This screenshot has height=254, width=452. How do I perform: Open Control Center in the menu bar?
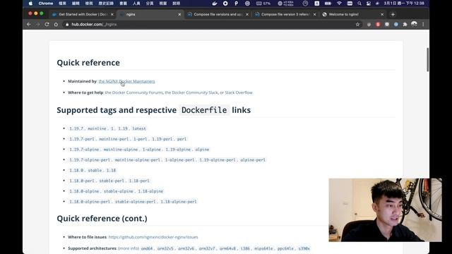pos(369,4)
